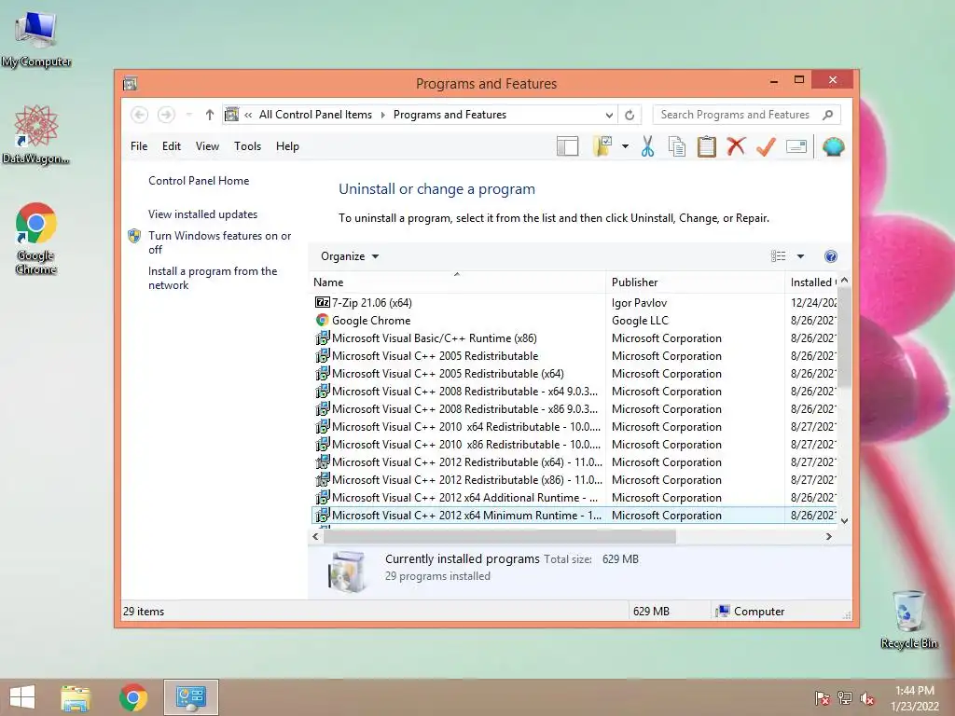Sort by the Name column header
This screenshot has width=955, height=716.
[457, 282]
